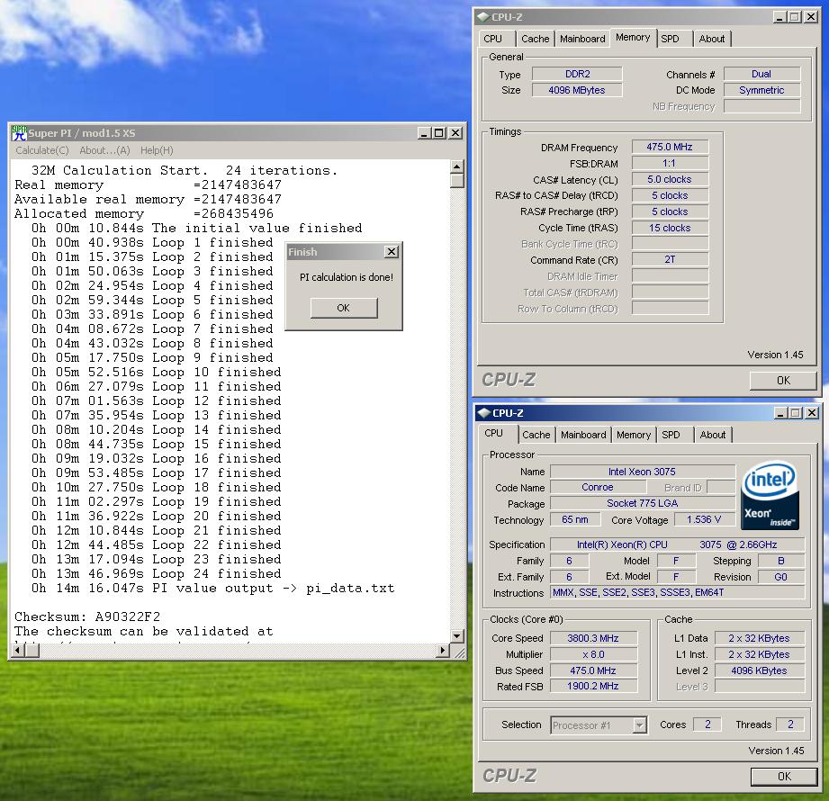This screenshot has width=829, height=801.
Task: Close the upper CPU-Z Memory window
Action: 811,17
